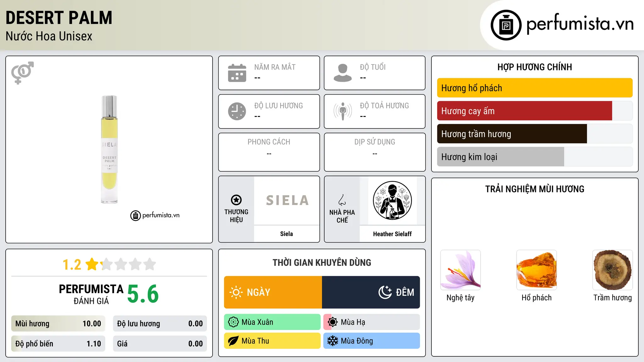Select the Trầm hương agarwood note image
Image resolution: width=644 pixels, height=362 pixels.
click(x=613, y=270)
